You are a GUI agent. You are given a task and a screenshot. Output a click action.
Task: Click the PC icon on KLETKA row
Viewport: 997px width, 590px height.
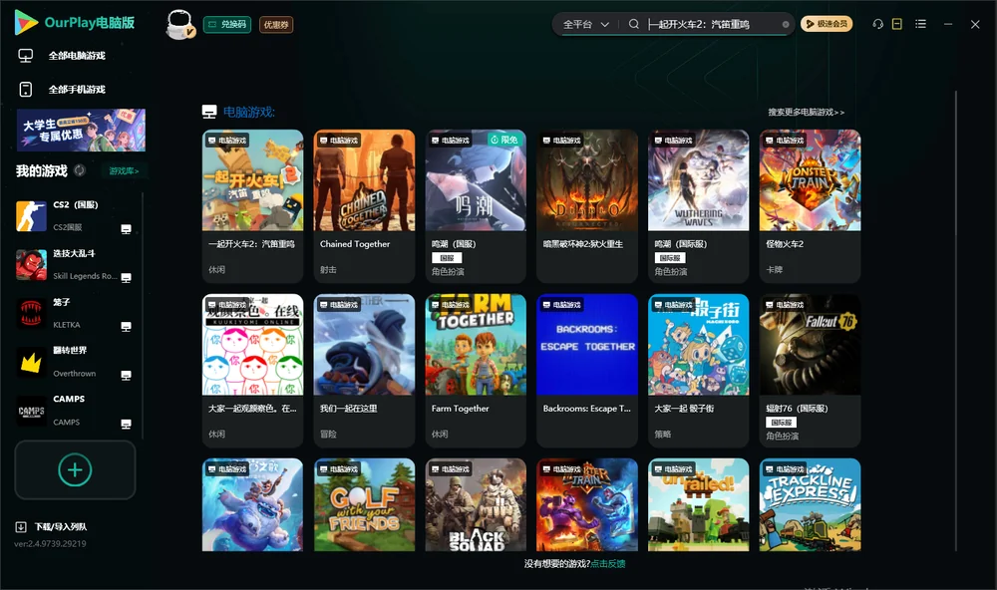click(126, 327)
